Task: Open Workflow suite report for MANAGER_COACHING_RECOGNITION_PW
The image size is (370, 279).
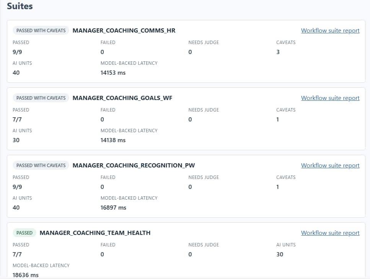Action: (330, 165)
